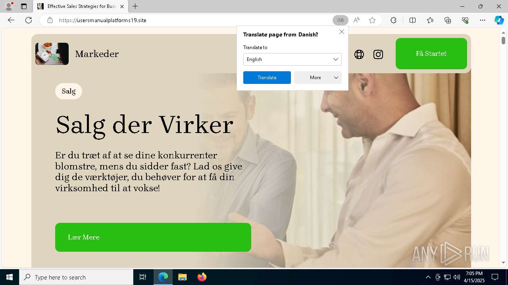The width and height of the screenshot is (508, 285).
Task: Toggle Split screen icon
Action: point(412,20)
